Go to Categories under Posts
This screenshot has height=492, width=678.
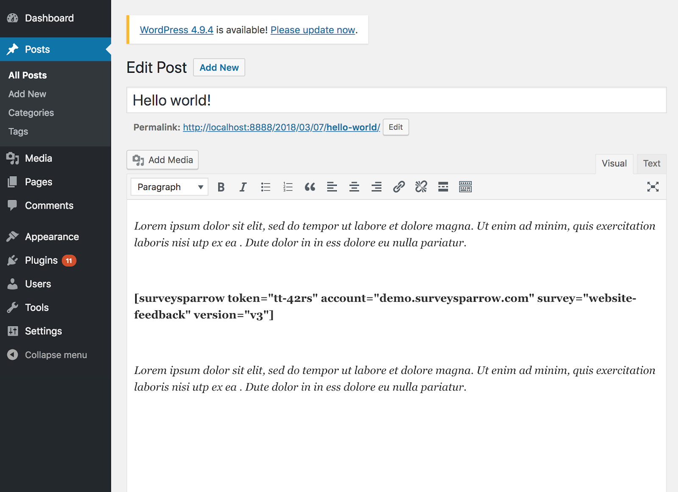point(31,113)
